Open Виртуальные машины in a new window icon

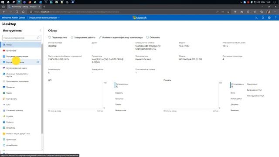tap(38, 62)
